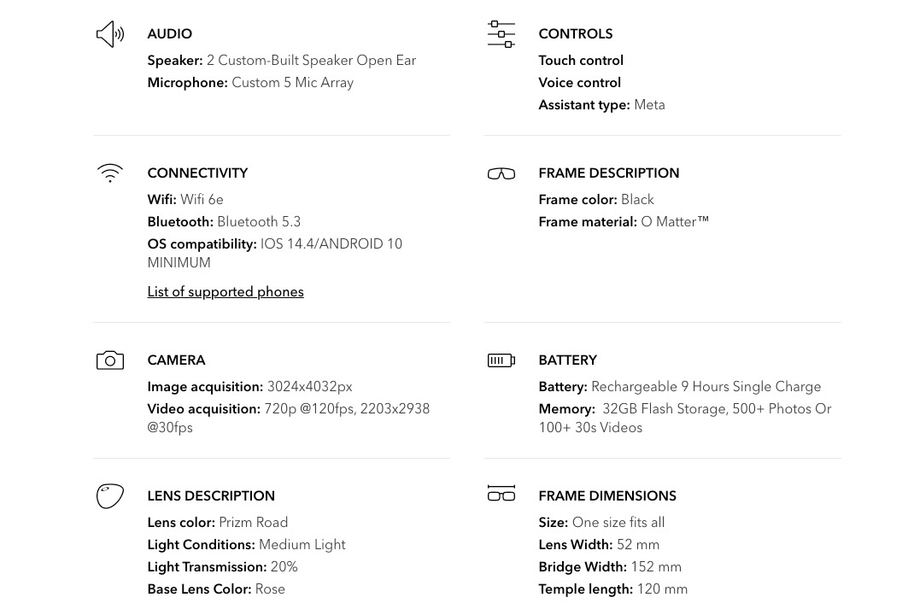Click the FRAME DIMENSIONS heading
This screenshot has width=914, height=609.
click(606, 496)
